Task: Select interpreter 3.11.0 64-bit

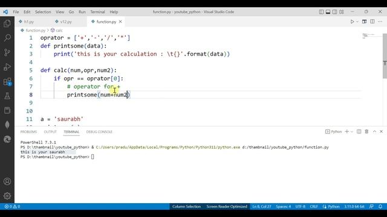Action: point(354,206)
